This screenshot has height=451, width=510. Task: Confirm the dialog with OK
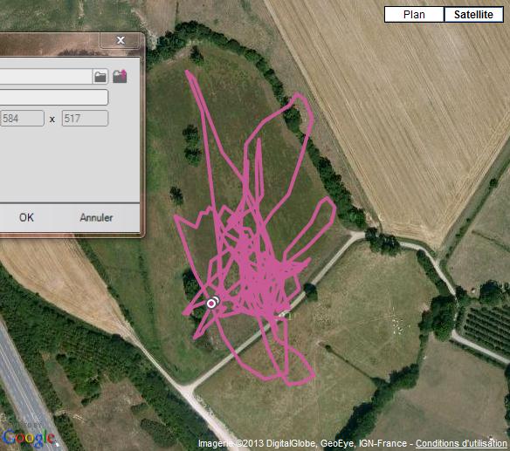[x=26, y=217]
